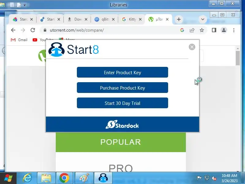
Task: Bookmark this page with the star
Action: point(202,30)
